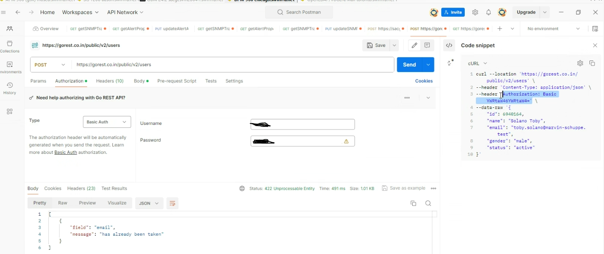
Task: Switch to the request Body tab
Action: coord(141,81)
